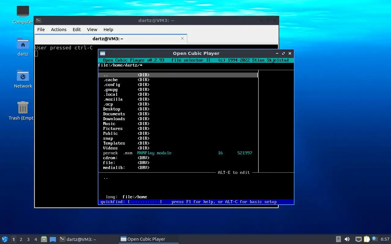Image resolution: width=391 pixels, height=244 pixels.
Task: Click the clock showing 6:57
Action: click(x=385, y=239)
